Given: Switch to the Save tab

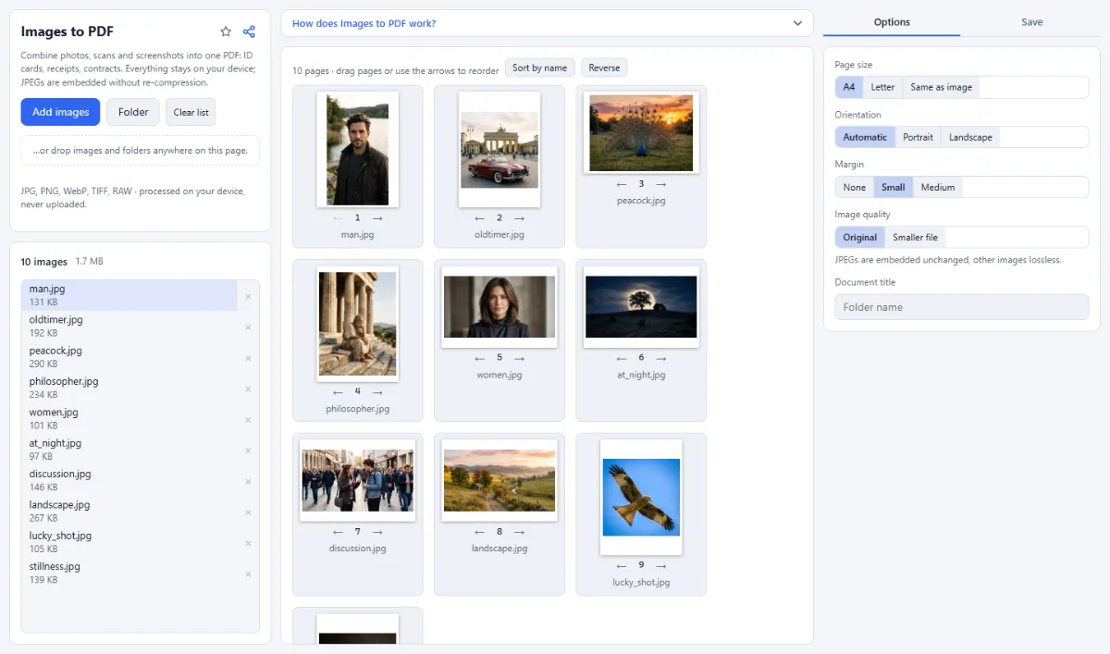Looking at the screenshot, I should coord(1031,22).
